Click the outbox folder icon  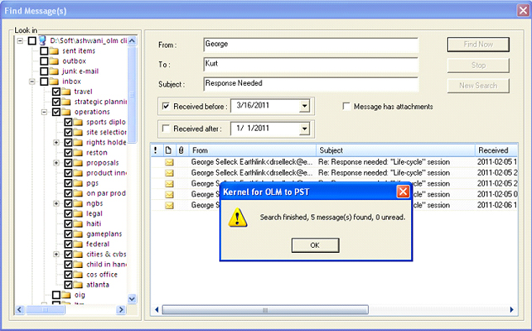tap(54, 61)
